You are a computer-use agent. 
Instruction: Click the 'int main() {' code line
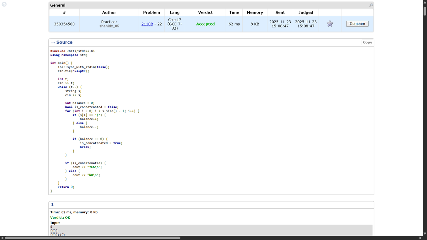click(61, 63)
